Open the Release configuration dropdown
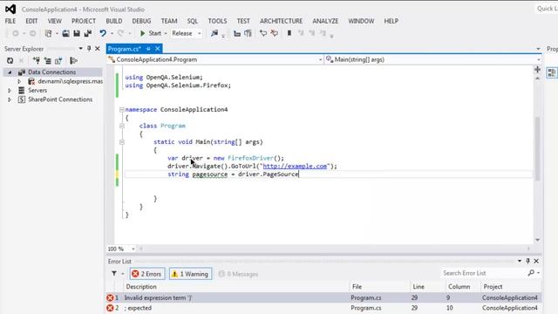The image size is (558, 314). 186,33
